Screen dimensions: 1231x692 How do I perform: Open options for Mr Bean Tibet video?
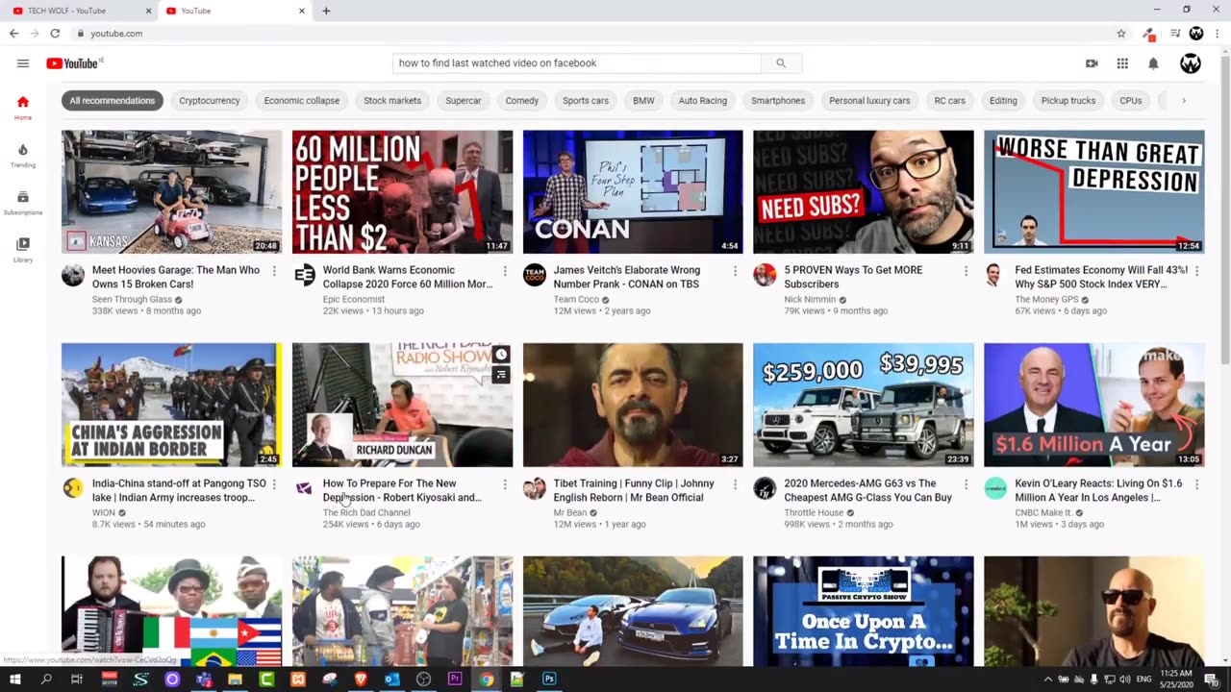736,485
